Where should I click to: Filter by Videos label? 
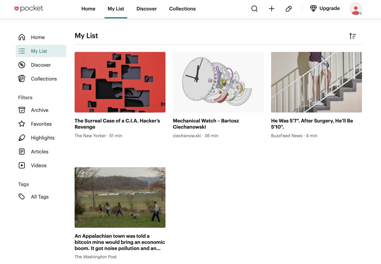39,165
